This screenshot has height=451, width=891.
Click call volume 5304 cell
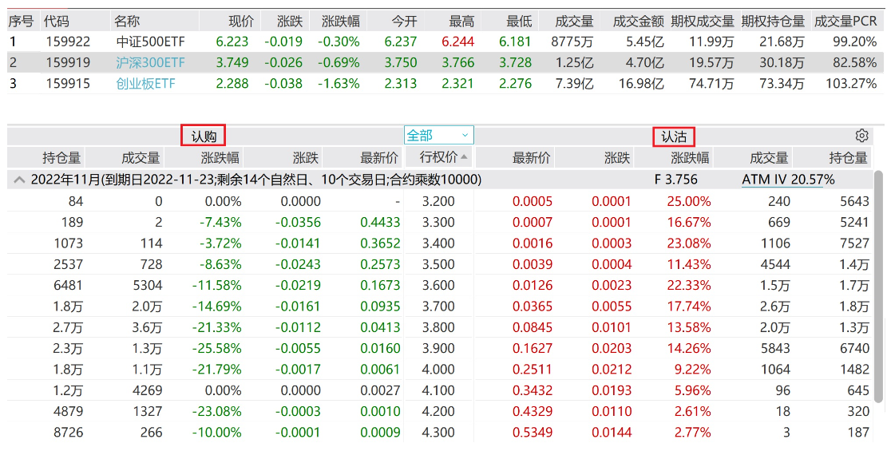148,285
